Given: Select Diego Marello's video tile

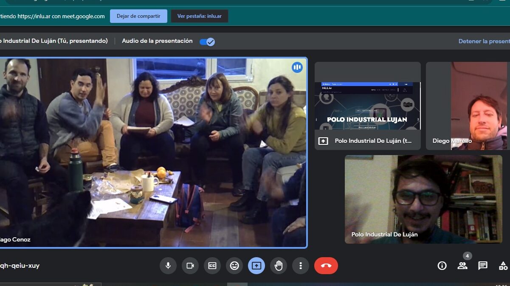Looking at the screenshot, I should 468,106.
